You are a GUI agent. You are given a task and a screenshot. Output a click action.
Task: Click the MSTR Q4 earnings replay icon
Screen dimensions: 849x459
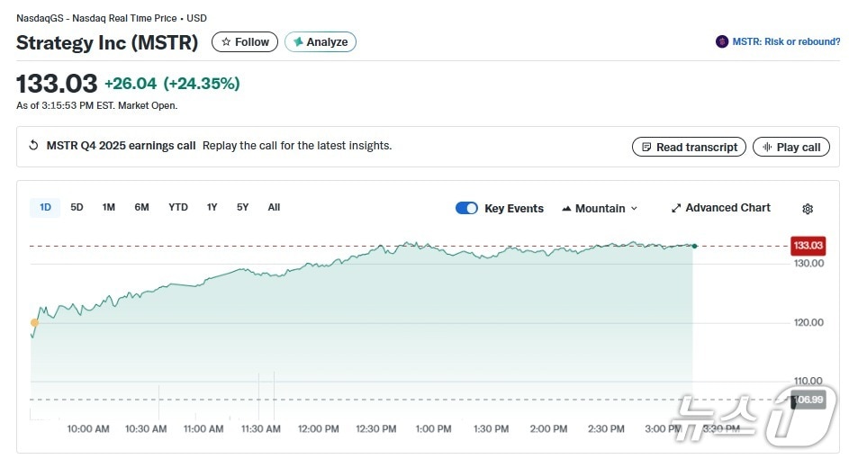click(x=34, y=146)
